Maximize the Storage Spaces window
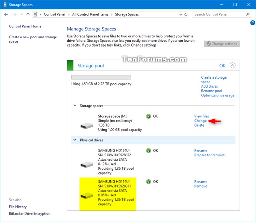The image size is (256, 222). 235,4
